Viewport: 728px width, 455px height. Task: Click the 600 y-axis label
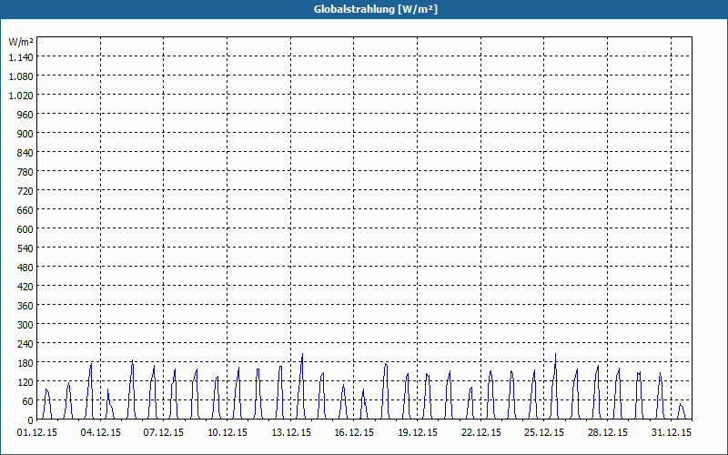pyautogui.click(x=25, y=229)
